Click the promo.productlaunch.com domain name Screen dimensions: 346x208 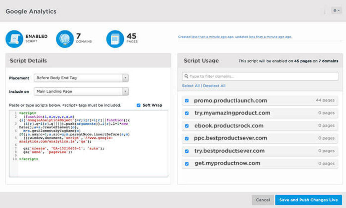point(230,101)
